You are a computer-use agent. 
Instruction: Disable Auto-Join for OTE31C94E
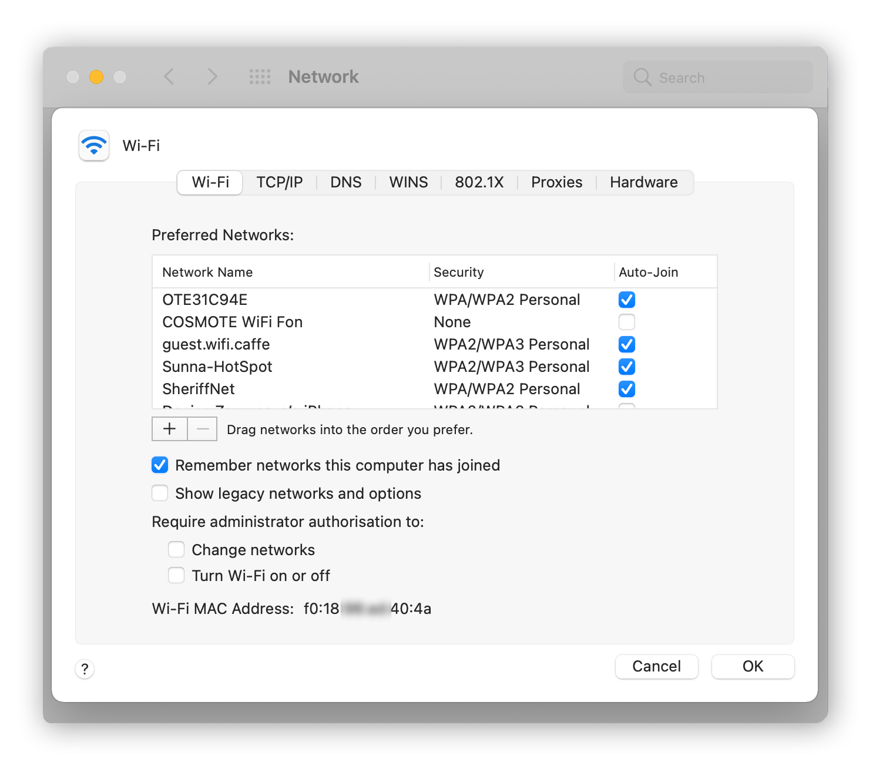click(x=627, y=300)
